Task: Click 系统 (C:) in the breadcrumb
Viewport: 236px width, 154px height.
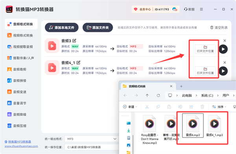Action: 207,96
